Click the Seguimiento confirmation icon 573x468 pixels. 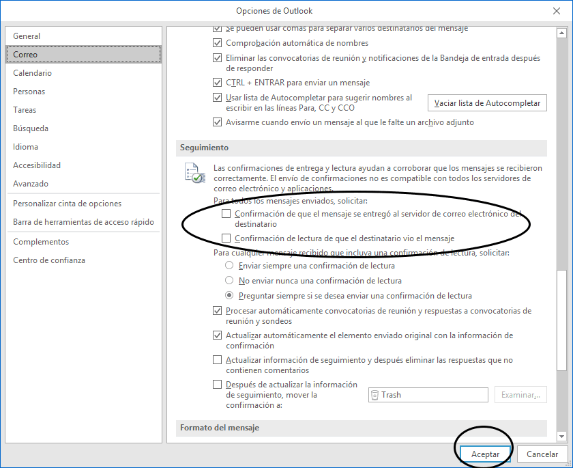click(x=195, y=173)
